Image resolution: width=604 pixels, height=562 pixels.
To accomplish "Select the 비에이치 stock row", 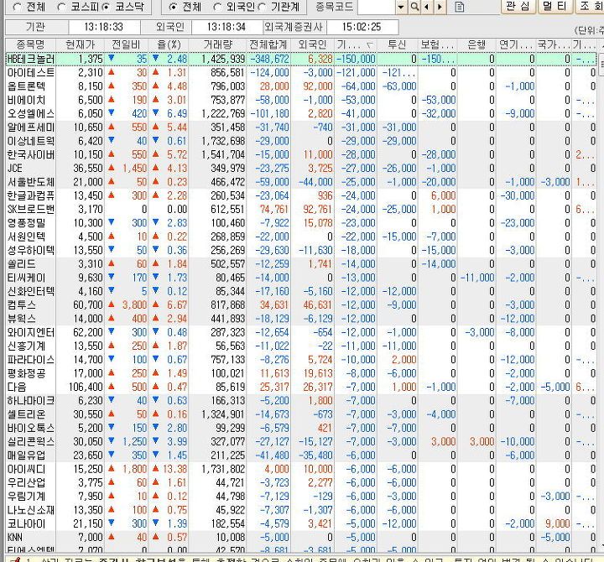I will click(x=301, y=100).
